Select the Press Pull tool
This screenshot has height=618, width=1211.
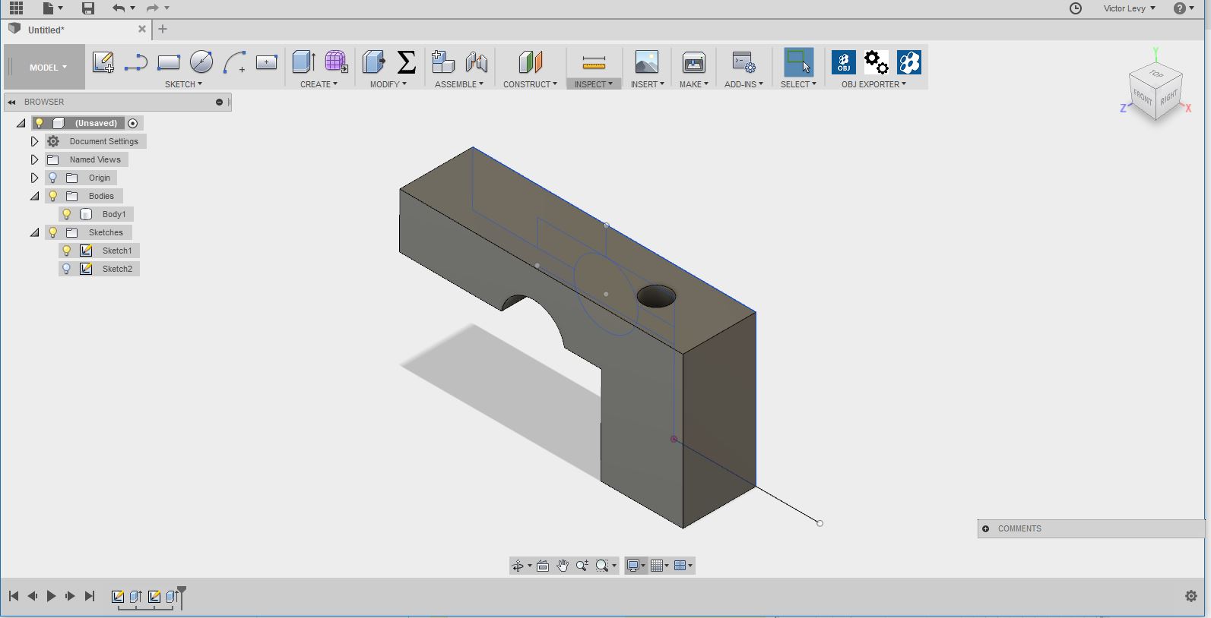(x=373, y=62)
